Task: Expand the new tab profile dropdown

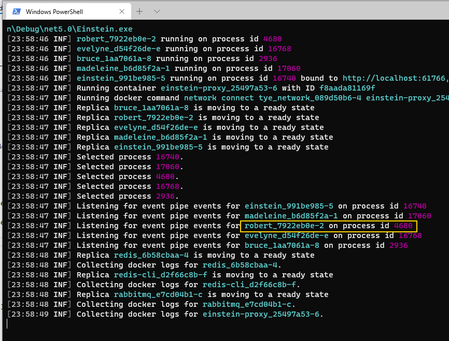Action: click(157, 11)
